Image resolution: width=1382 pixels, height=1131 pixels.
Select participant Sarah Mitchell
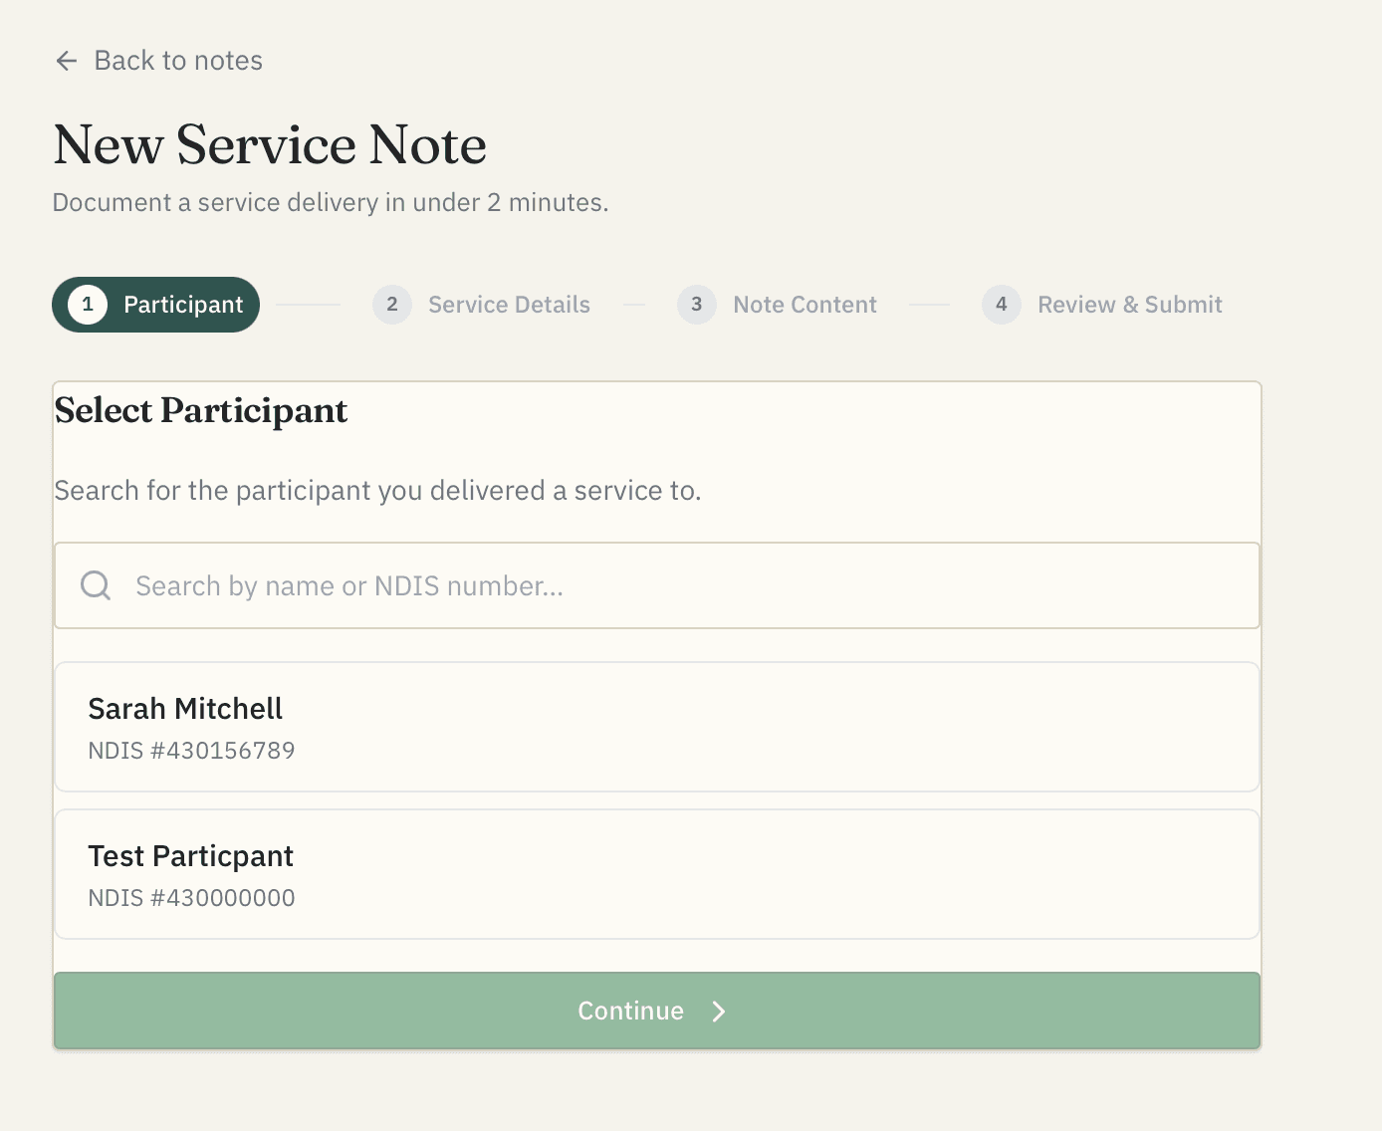(657, 727)
